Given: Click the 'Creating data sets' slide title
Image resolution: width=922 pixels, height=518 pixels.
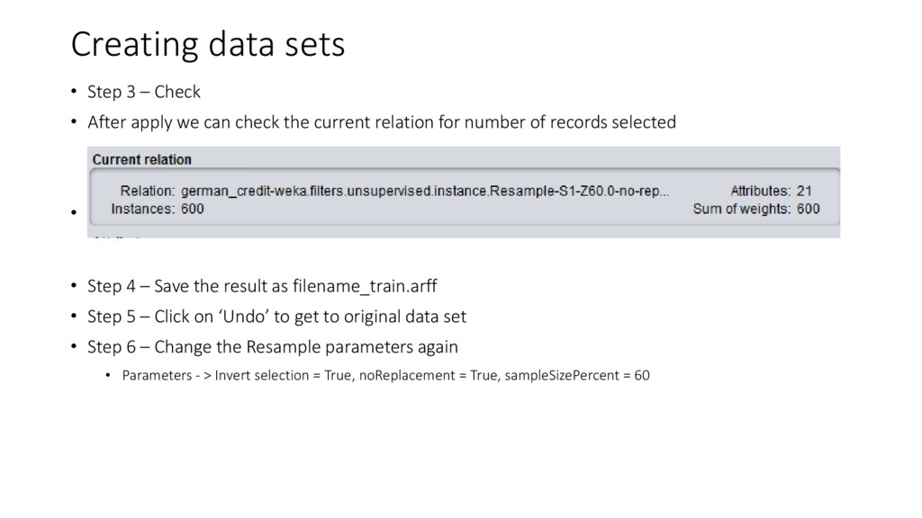Looking at the screenshot, I should click(x=208, y=44).
